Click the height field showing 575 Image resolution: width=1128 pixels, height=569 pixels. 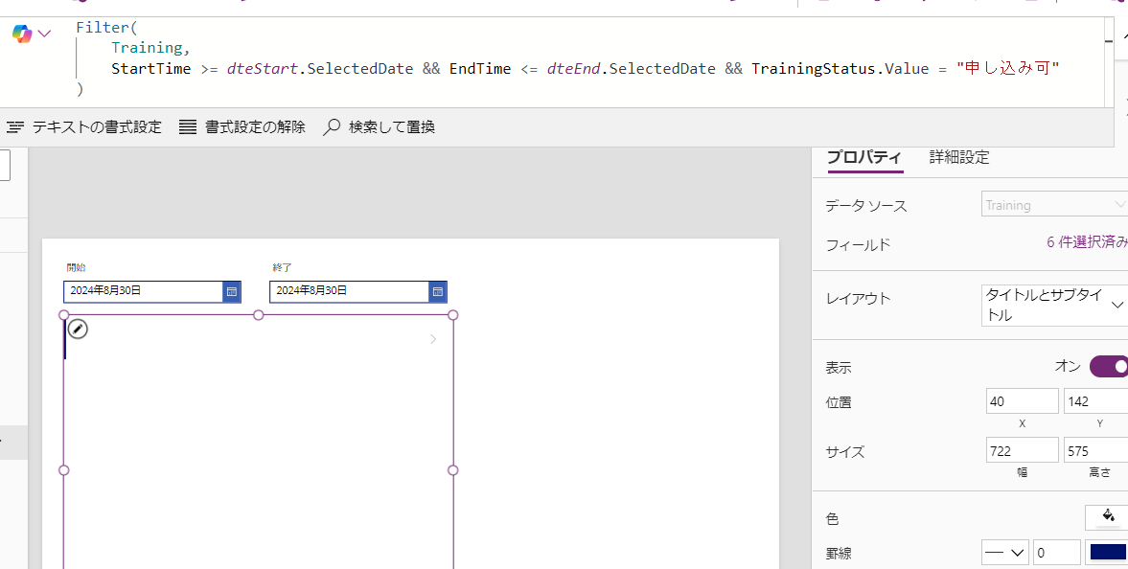[x=1095, y=451]
